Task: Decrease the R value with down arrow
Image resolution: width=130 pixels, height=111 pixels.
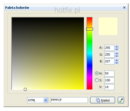Action: (117, 49)
